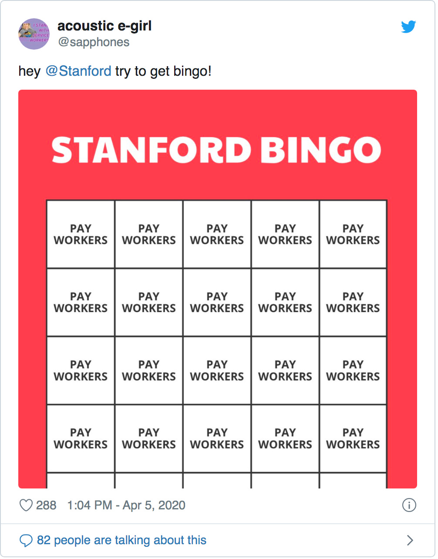
Task: Click the acoustic e-girl display name
Action: point(104,26)
